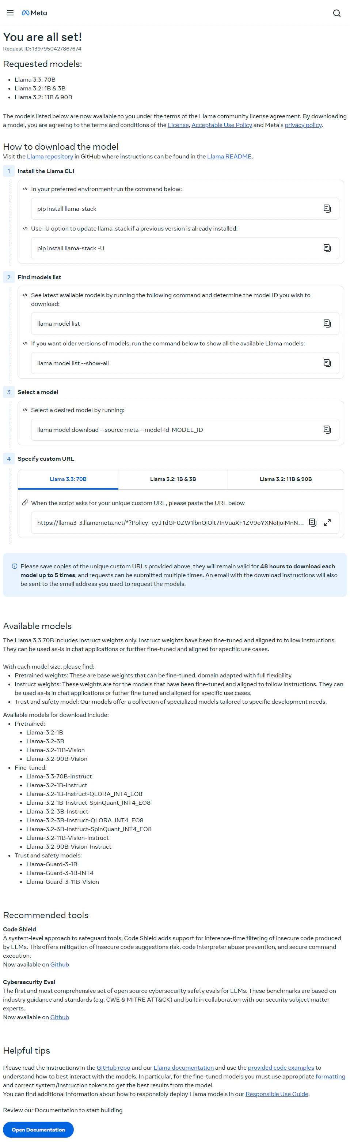Screen dimensions: 350x1148
Task: Switch to the Llama 3.2: 1B & 3B tab
Action: (172, 479)
